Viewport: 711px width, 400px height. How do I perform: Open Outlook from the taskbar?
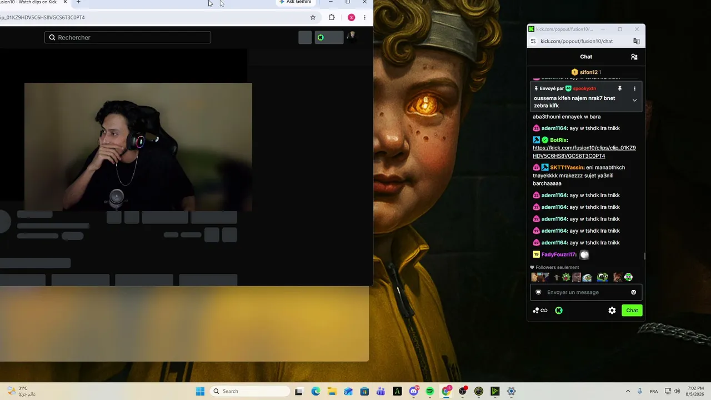[x=348, y=391]
